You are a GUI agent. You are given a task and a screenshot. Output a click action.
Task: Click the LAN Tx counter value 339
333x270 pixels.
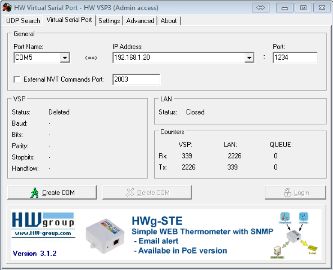point(233,167)
